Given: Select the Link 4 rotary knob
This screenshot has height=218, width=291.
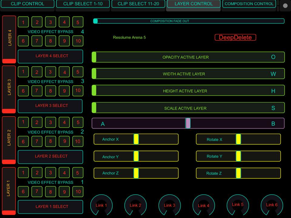Looking at the screenshot, I should point(204,205).
